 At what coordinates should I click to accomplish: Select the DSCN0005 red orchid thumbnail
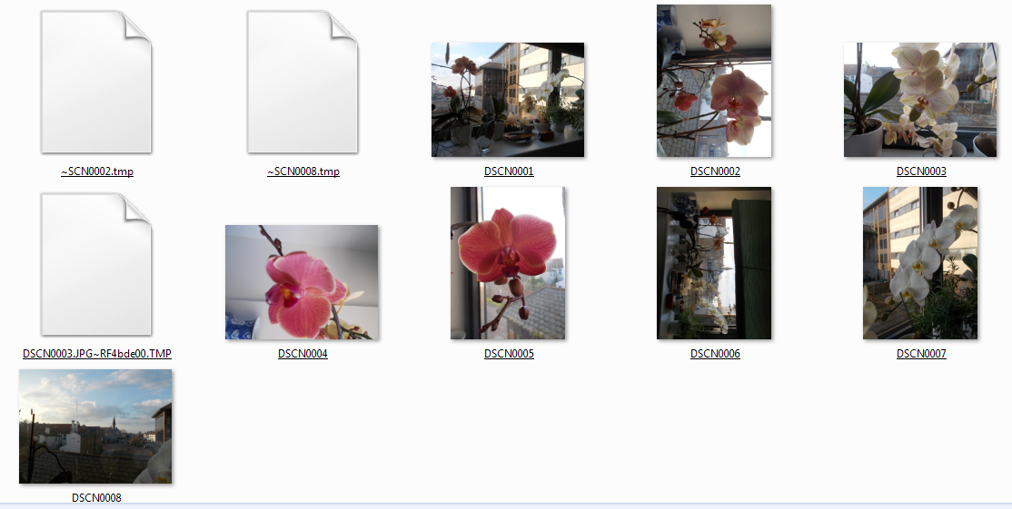tap(508, 263)
